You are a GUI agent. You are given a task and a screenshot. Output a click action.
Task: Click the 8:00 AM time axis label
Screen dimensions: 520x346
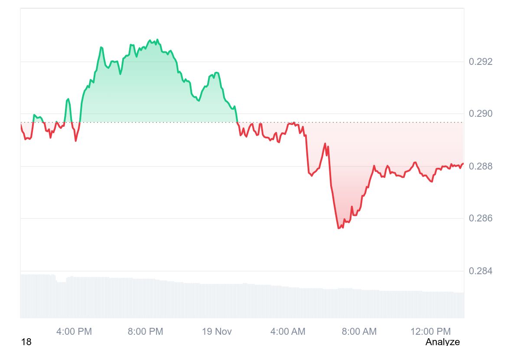(x=359, y=332)
